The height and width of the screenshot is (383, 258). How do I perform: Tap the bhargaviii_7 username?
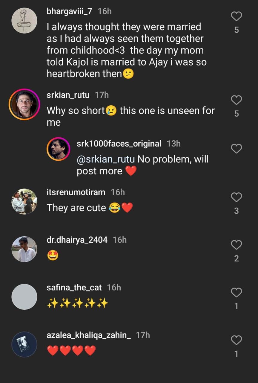(69, 11)
